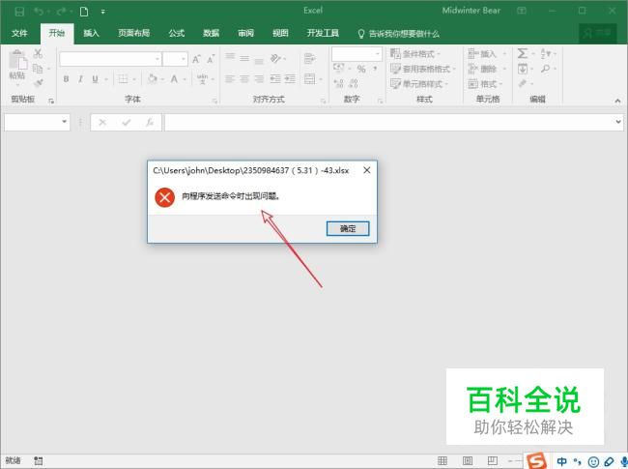Click the 删除 cells button

(482, 69)
